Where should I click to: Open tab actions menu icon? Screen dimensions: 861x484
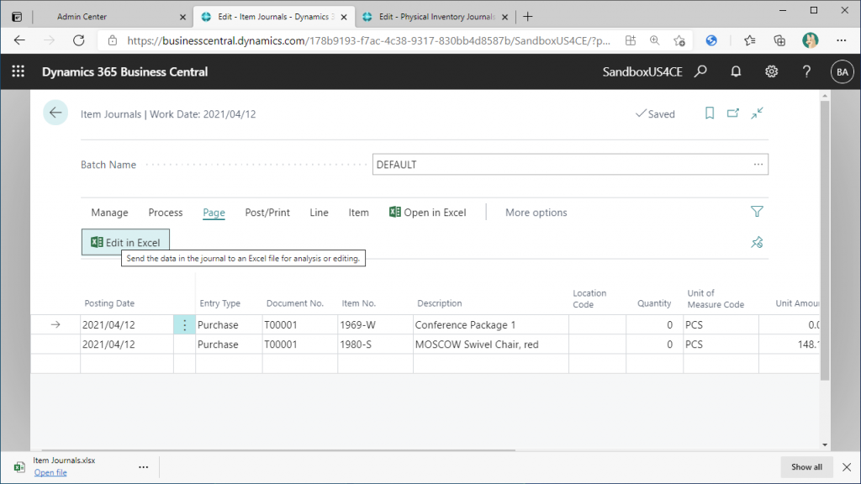[x=17, y=17]
